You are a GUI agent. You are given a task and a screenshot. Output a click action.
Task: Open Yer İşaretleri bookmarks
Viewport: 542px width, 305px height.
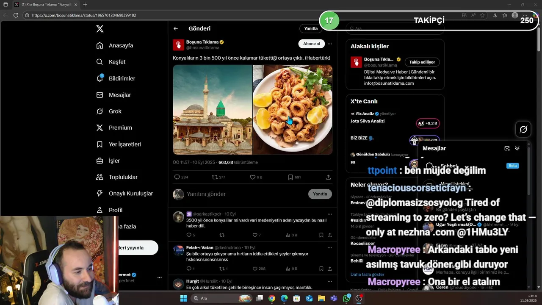[x=119, y=144]
